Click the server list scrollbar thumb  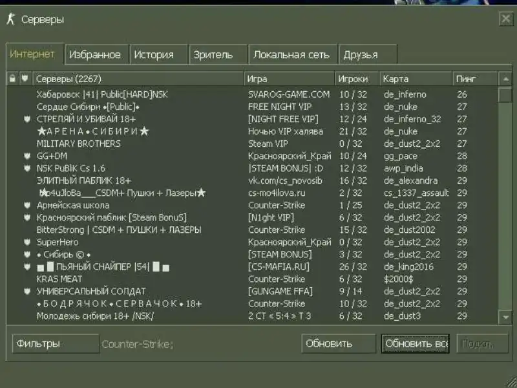[505, 94]
